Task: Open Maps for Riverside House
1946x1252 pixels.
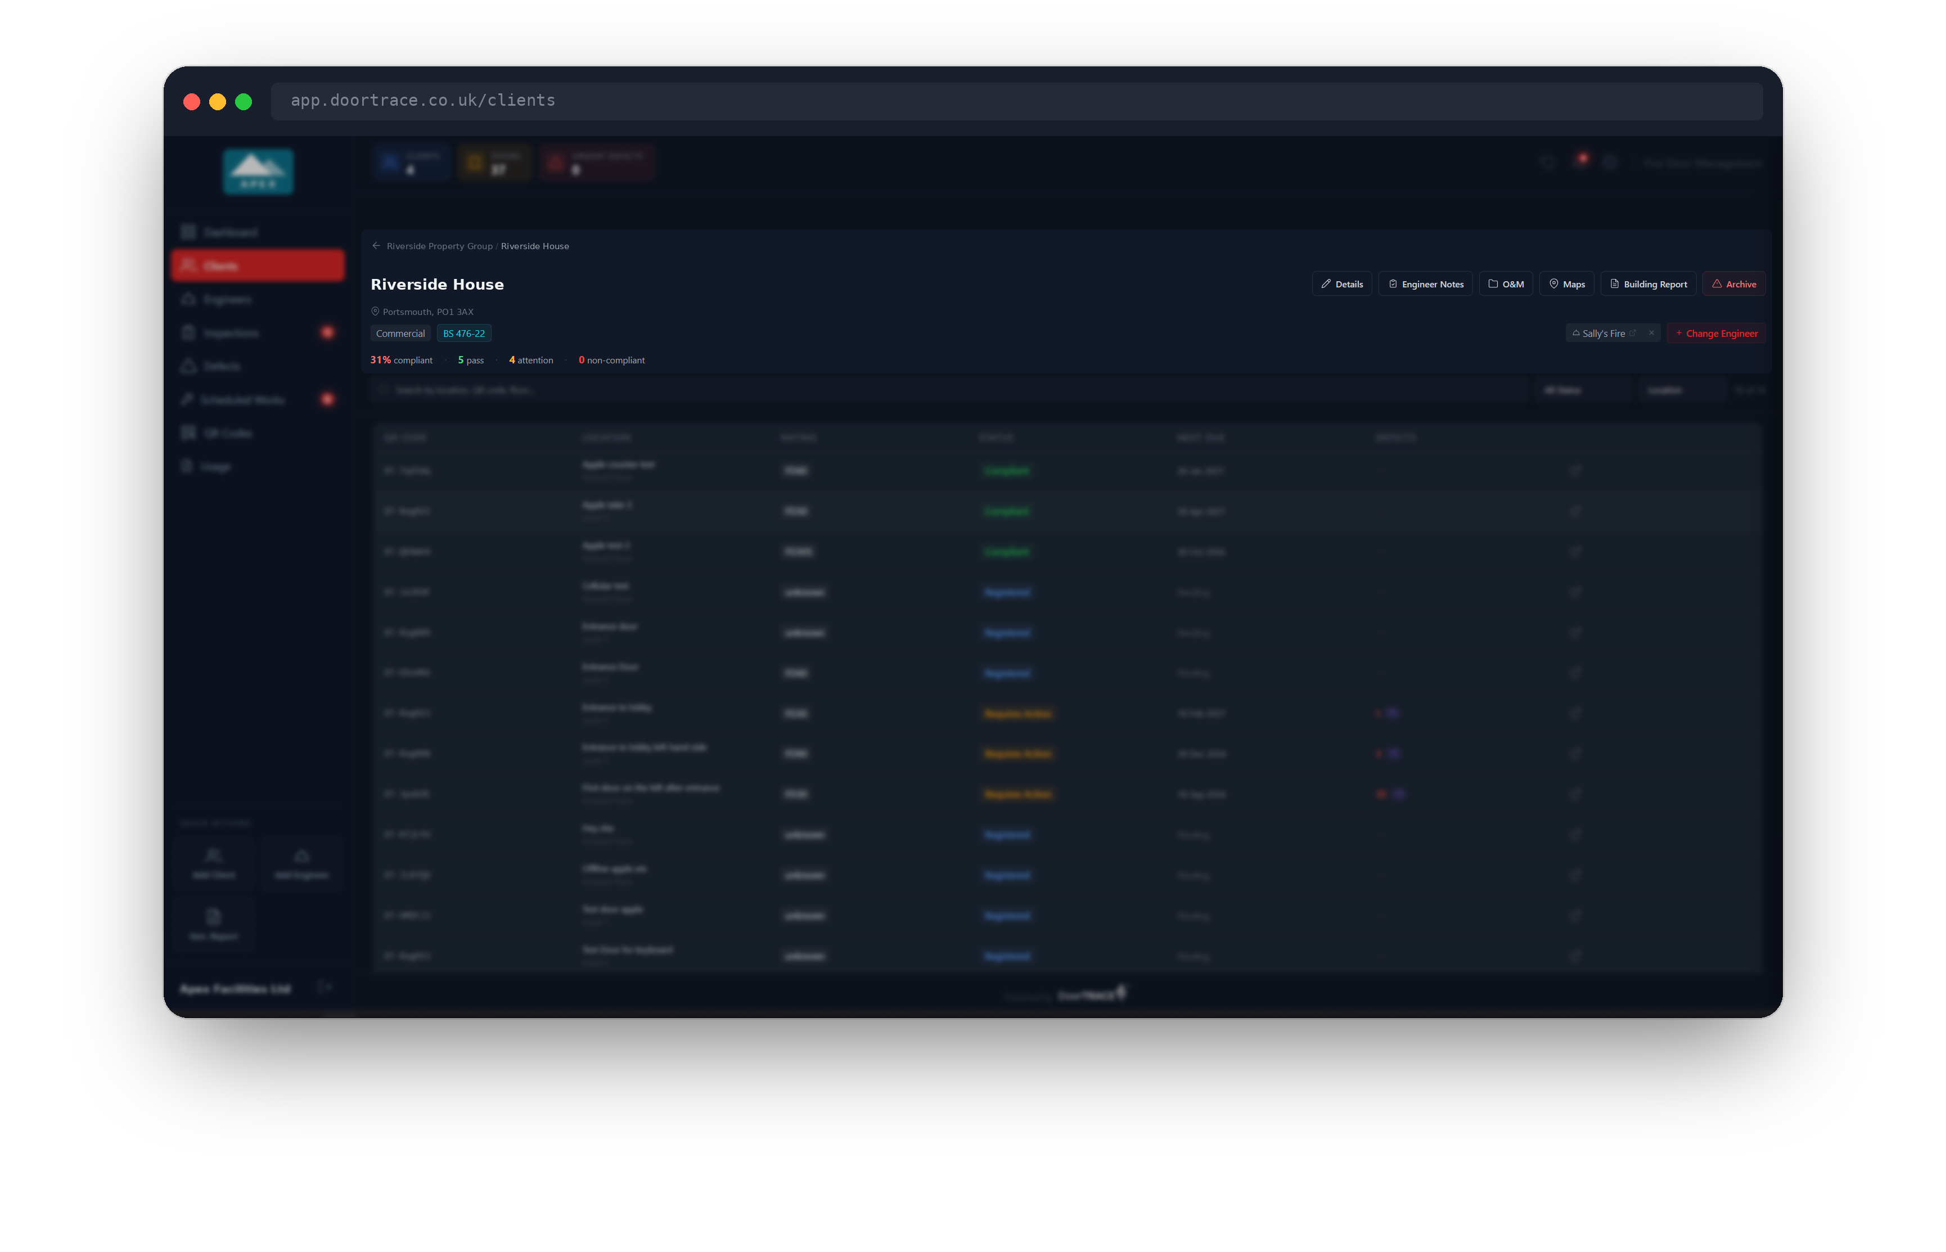Action: (1566, 283)
